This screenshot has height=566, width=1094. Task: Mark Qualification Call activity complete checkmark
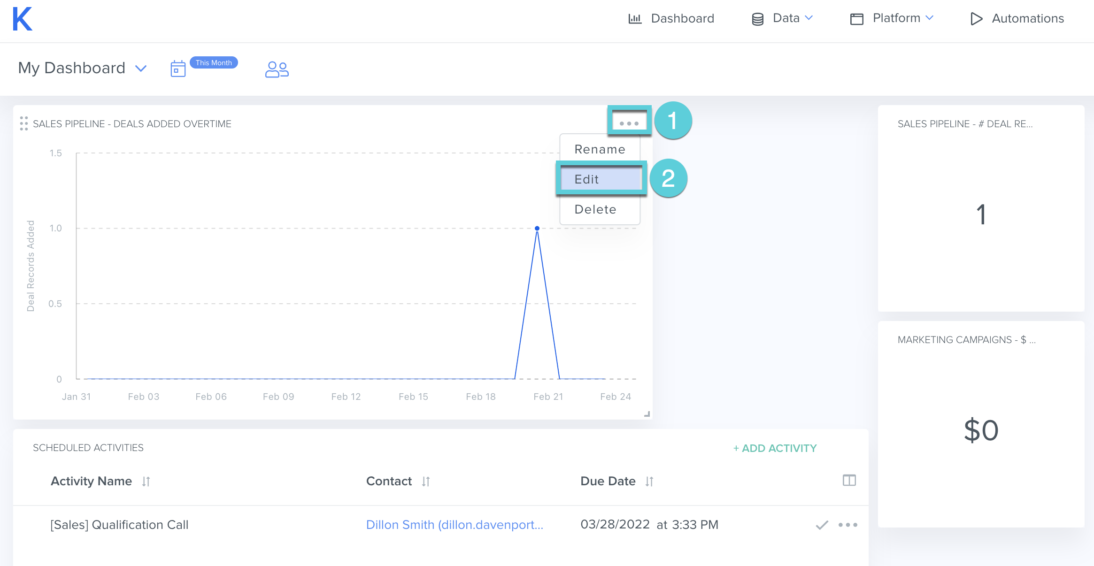point(822,525)
